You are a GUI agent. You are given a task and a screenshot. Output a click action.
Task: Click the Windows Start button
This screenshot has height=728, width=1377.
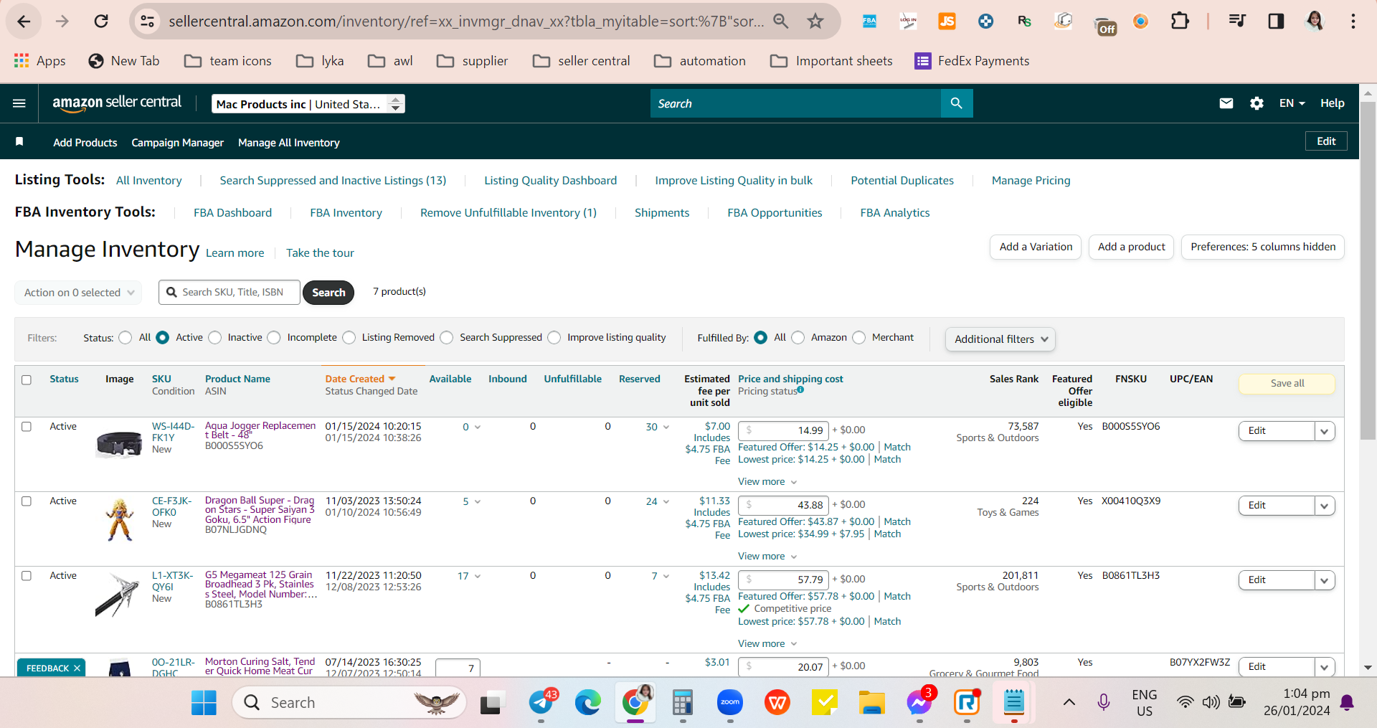tap(204, 703)
